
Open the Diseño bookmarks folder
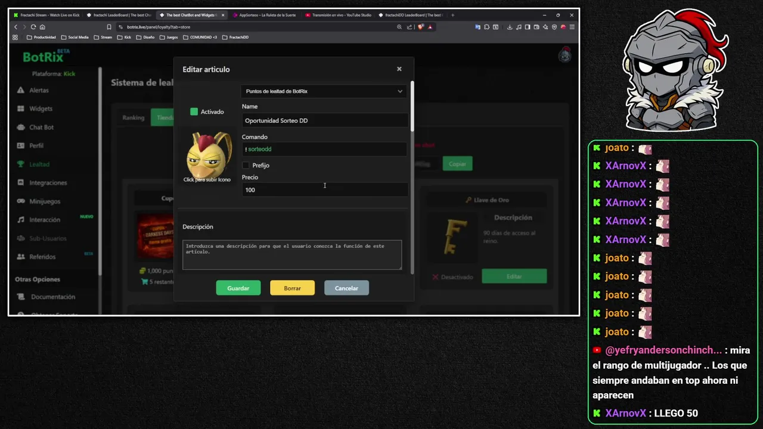(145, 37)
